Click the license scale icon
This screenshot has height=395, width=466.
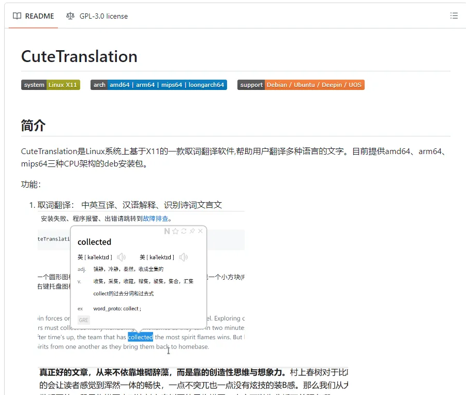click(70, 16)
